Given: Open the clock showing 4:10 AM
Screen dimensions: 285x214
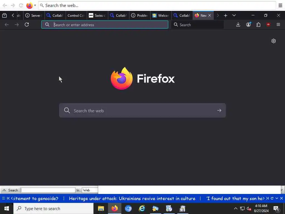Looking at the screenshot, I should (261, 208).
